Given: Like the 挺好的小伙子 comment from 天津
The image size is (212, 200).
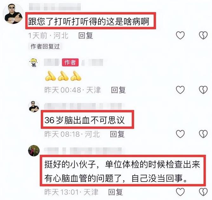Looking at the screenshot, I should tap(180, 192).
